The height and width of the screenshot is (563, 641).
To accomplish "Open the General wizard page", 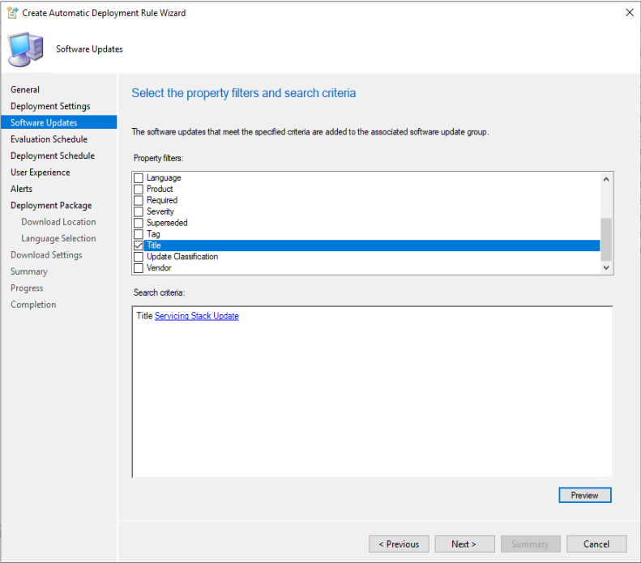I will [25, 89].
